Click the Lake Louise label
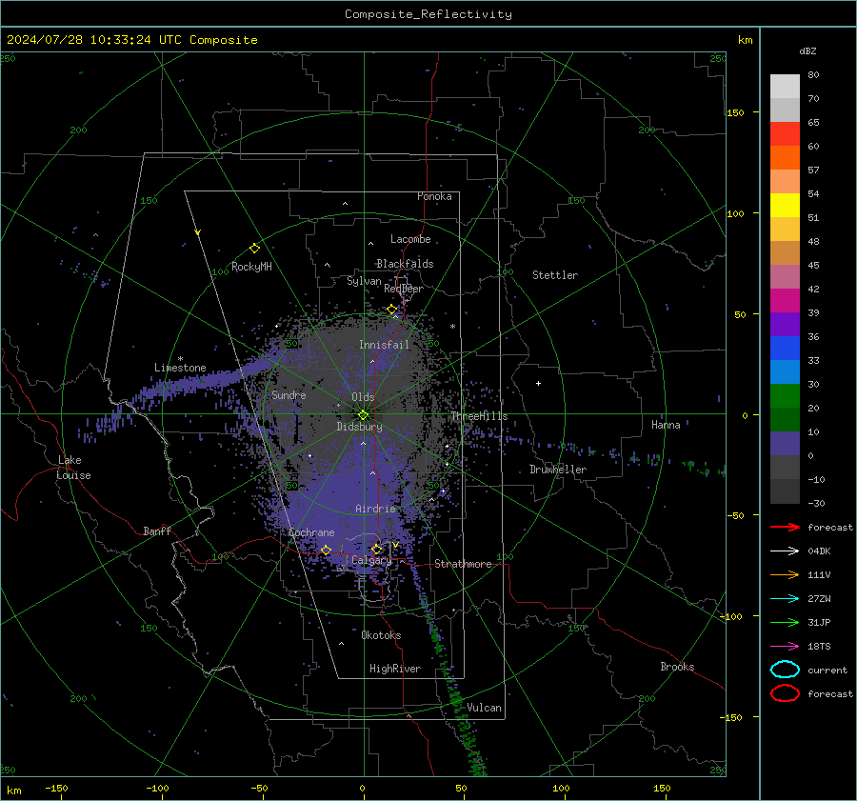This screenshot has height=801, width=857. point(73,468)
